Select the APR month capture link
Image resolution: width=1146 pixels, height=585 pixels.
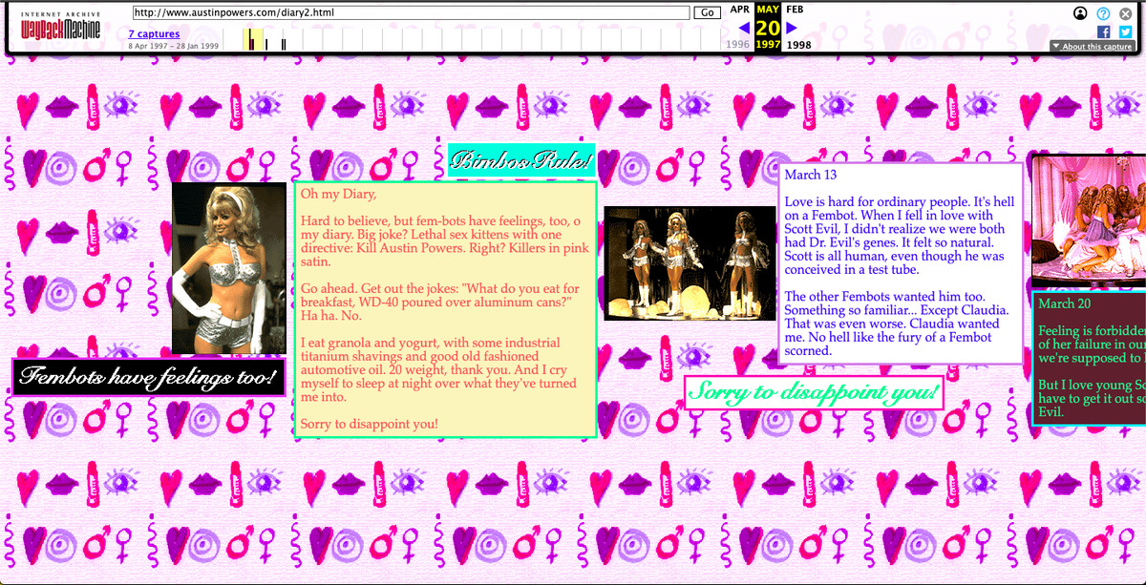pos(740,9)
